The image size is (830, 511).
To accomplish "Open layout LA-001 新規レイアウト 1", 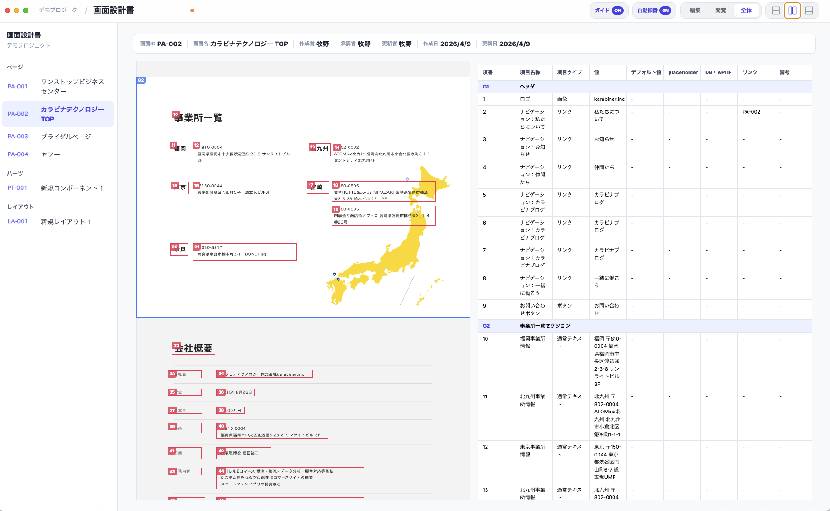I will [x=58, y=221].
